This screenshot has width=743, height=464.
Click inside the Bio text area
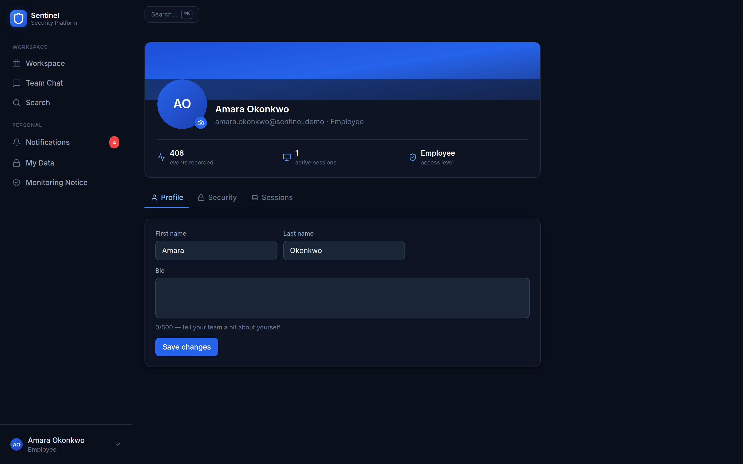pyautogui.click(x=342, y=298)
